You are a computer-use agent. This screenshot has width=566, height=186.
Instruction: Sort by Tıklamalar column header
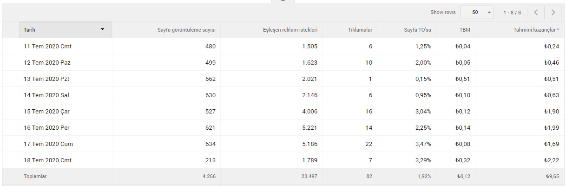coord(360,30)
